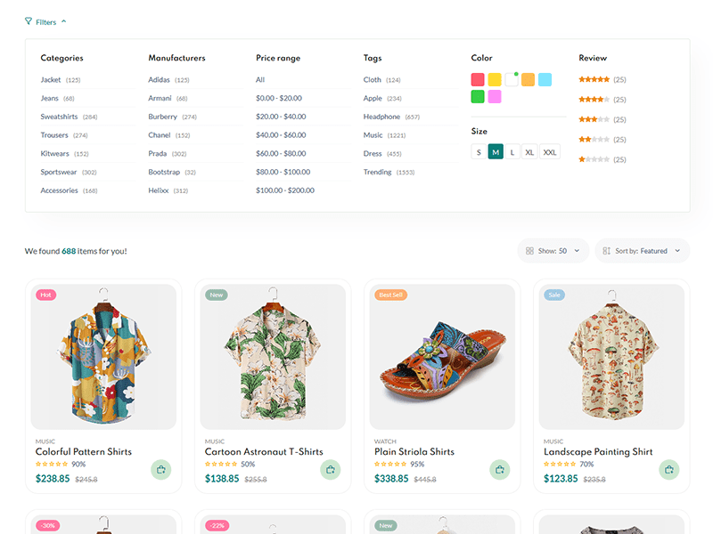Add Cartoon Astronaut T-Shirts to cart

(330, 469)
